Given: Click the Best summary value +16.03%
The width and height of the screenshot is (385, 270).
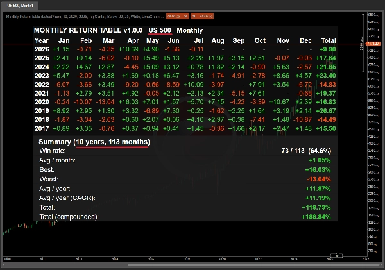Looking at the screenshot, I should click(318, 170).
